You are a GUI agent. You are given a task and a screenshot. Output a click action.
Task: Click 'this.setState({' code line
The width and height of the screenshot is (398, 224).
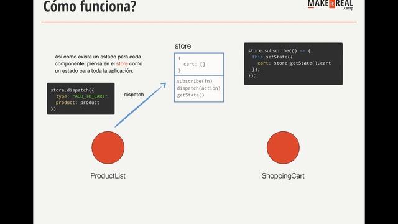(272, 57)
